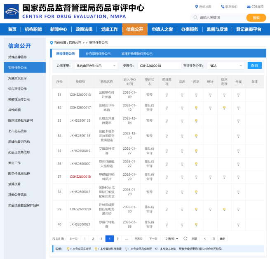Click compliance bulb in row JXHS2500135
Viewport: 270px width, 259px height.
238,120
